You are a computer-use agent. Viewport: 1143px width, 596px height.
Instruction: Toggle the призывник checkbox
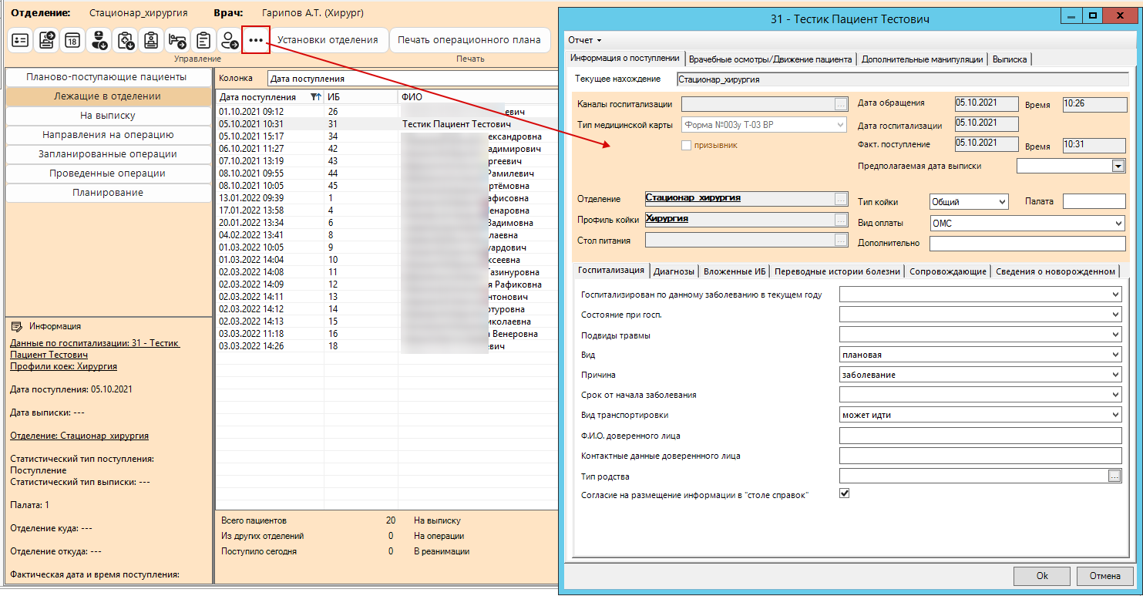(x=687, y=145)
